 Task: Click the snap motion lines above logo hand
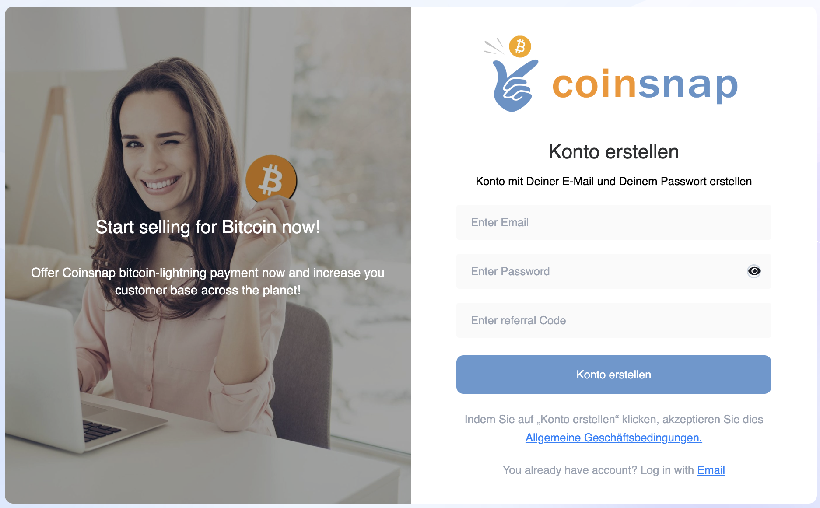[x=494, y=46]
